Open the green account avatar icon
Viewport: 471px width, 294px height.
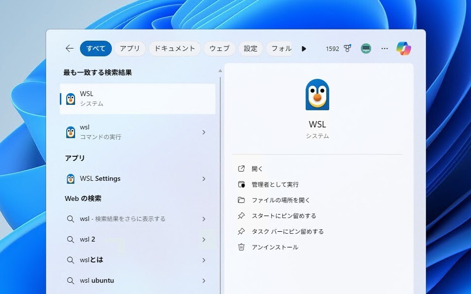pyautogui.click(x=366, y=49)
